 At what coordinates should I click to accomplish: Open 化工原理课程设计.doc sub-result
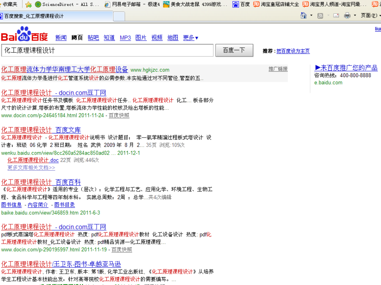tap(33, 160)
